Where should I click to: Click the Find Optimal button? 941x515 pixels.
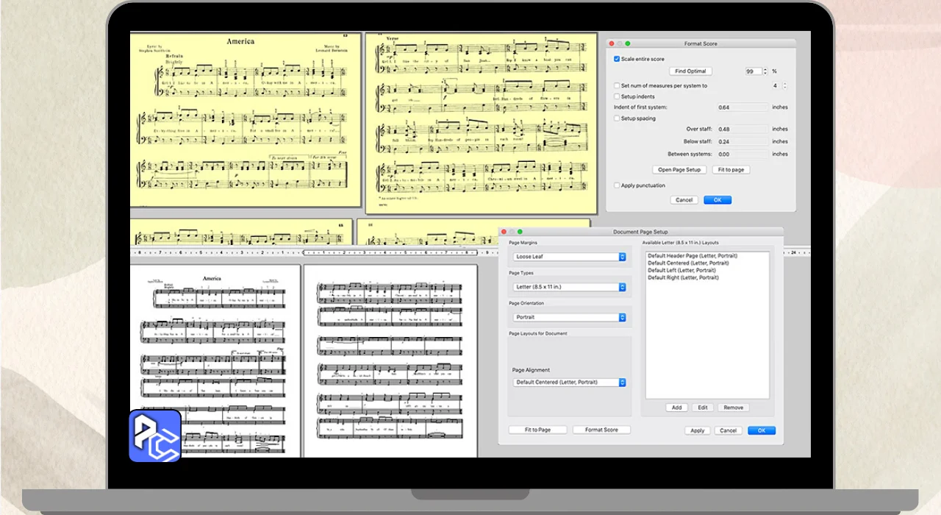[690, 71]
